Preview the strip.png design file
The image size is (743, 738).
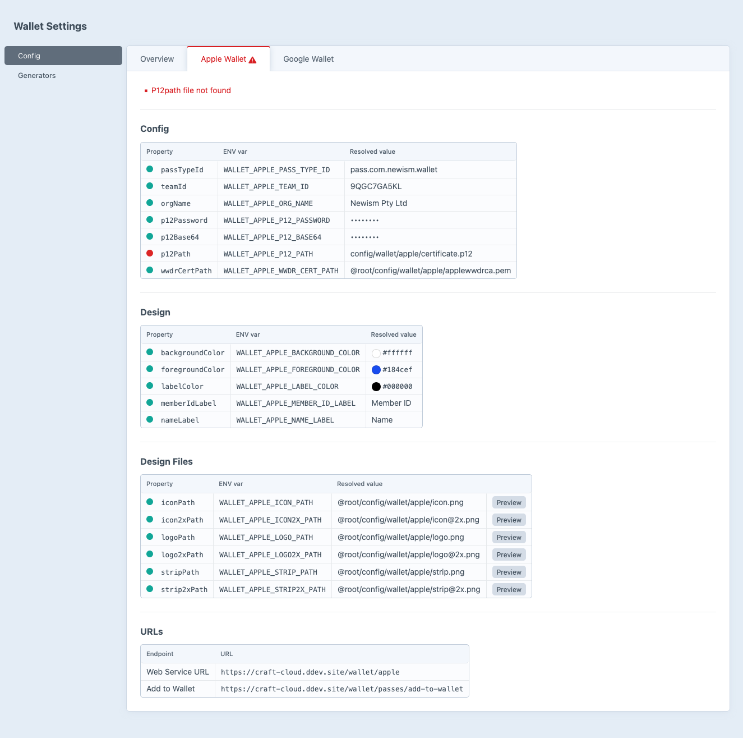[x=509, y=572]
